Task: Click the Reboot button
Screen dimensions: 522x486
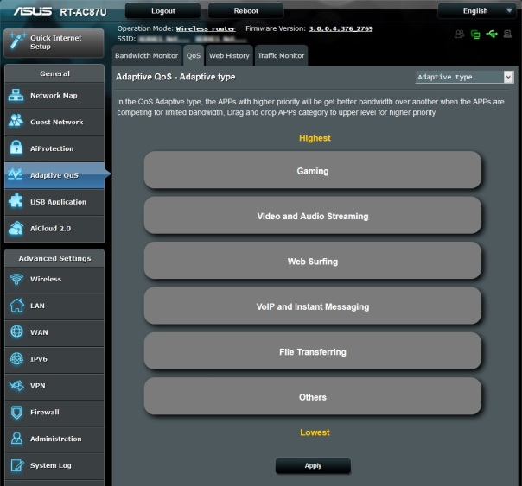Action: (x=245, y=11)
